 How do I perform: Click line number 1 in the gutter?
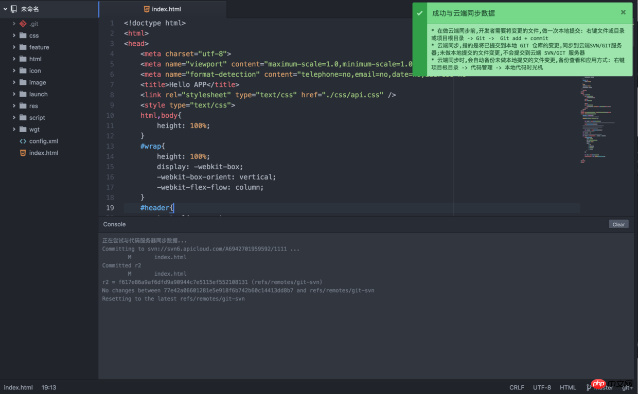point(112,23)
